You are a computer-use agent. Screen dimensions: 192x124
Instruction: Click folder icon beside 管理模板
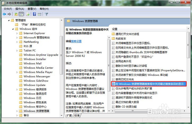tap(12, 20)
